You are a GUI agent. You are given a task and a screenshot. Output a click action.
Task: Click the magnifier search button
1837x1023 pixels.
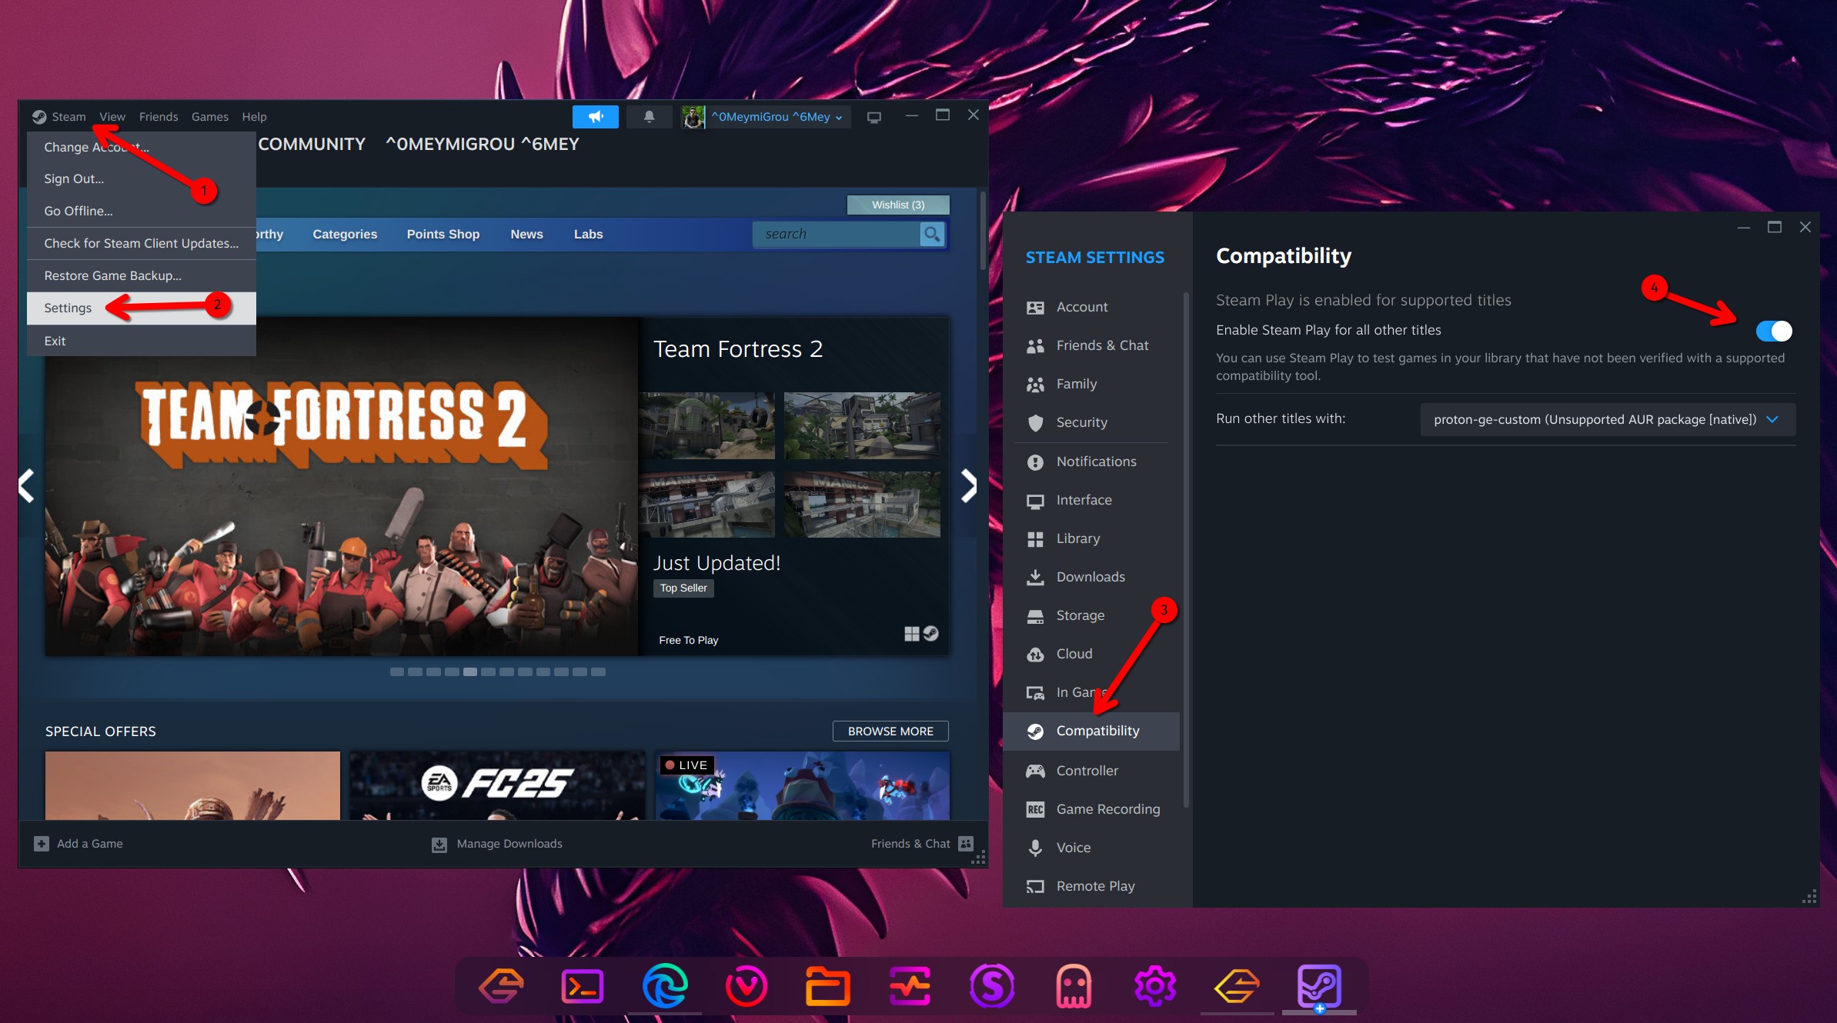tap(932, 234)
